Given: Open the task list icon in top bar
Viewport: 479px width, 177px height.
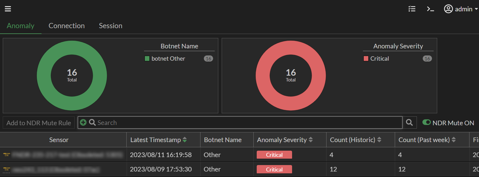Looking at the screenshot, I should (x=412, y=9).
